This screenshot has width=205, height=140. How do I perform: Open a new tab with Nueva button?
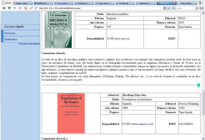[7, 3]
